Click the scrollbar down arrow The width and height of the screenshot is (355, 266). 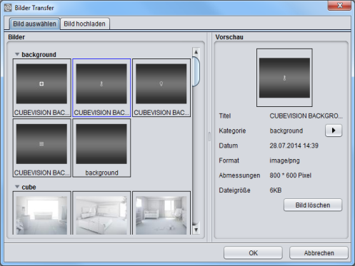(196, 230)
